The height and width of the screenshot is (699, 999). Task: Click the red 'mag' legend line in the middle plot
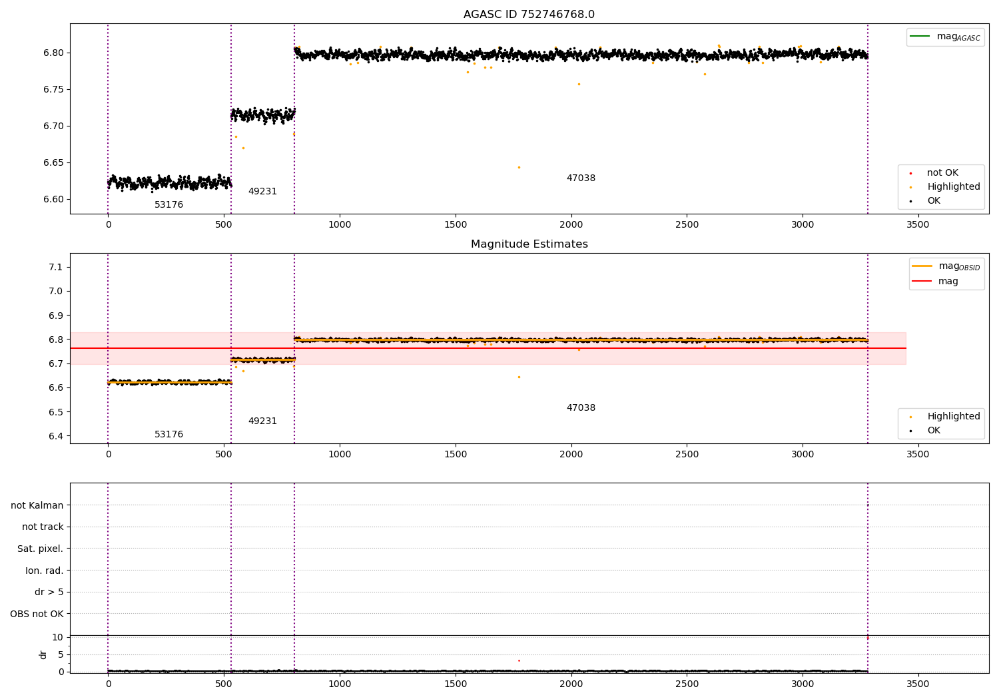pos(922,281)
